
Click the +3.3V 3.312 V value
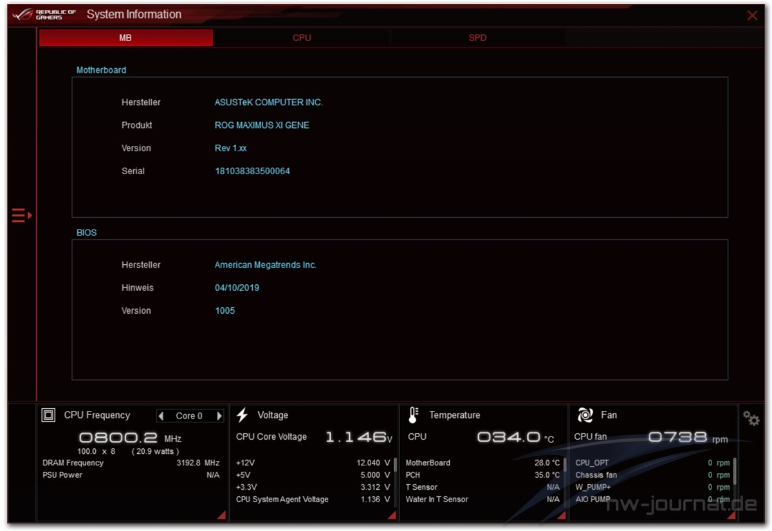(375, 487)
